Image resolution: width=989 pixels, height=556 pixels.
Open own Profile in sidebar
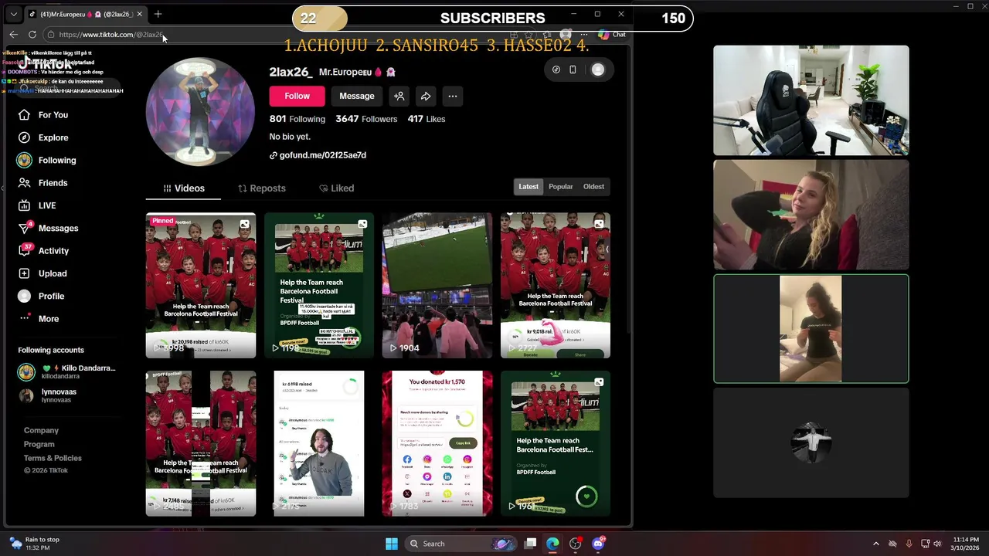tap(49, 297)
